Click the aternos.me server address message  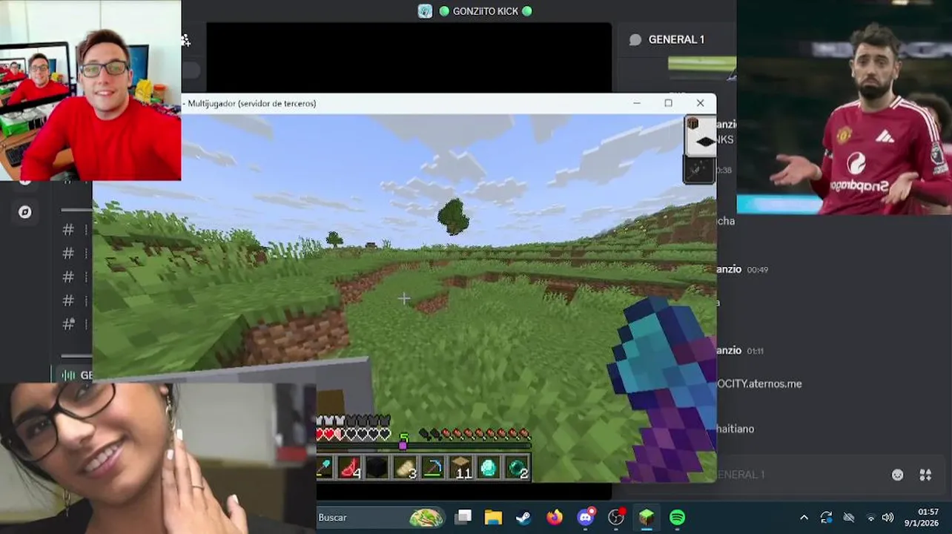tap(759, 383)
